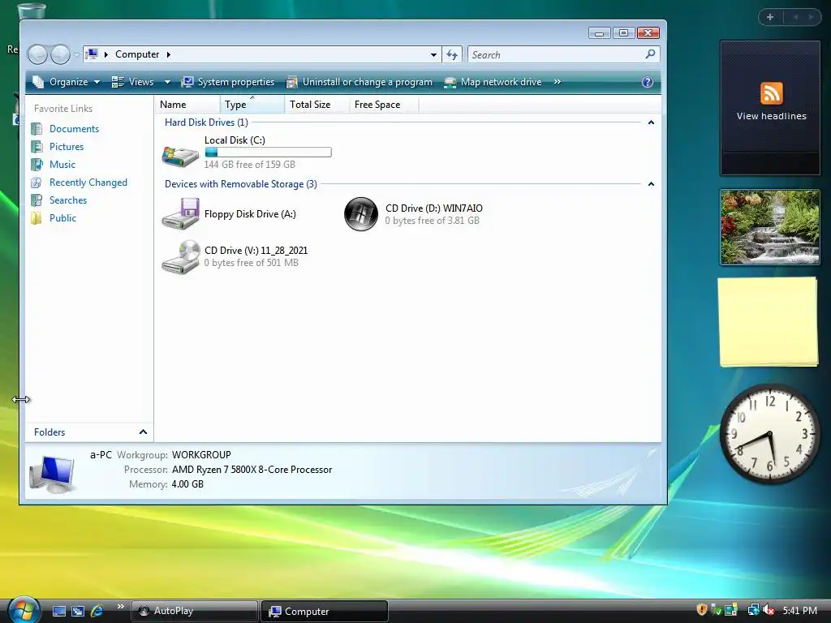Launch Internet Explorer from Quick Launch

pos(97,611)
